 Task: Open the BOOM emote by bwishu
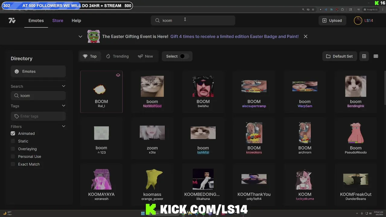click(x=203, y=92)
